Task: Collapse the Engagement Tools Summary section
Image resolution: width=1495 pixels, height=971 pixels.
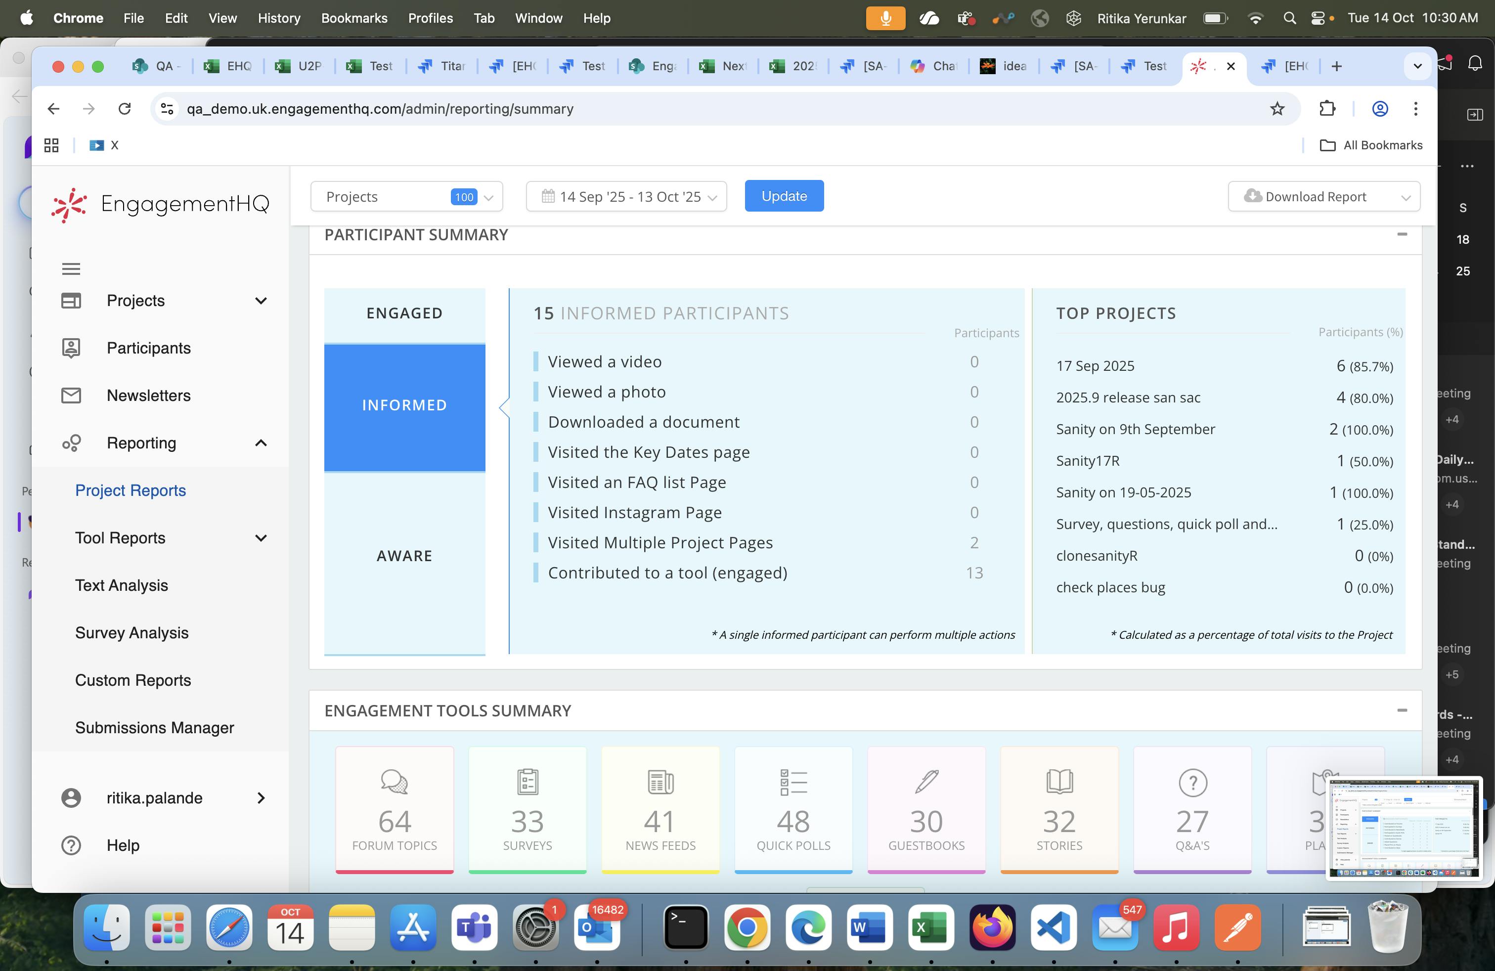Action: click(1402, 710)
